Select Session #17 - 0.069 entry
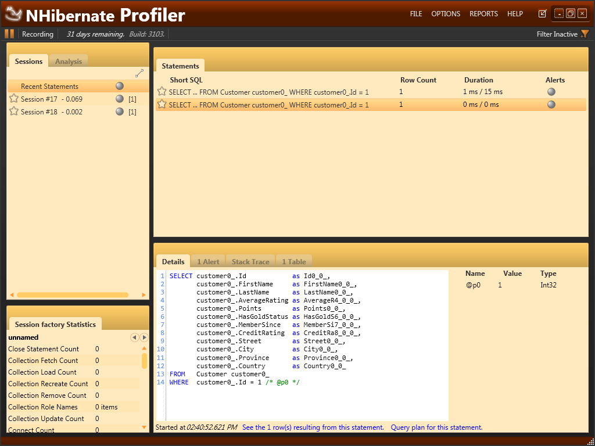The image size is (595, 446). [78, 99]
